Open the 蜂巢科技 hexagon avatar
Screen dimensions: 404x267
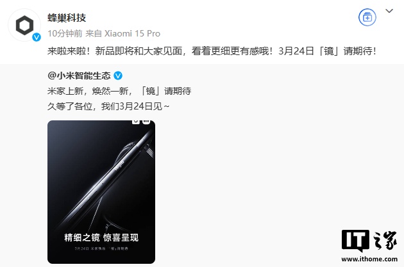(x=24, y=25)
